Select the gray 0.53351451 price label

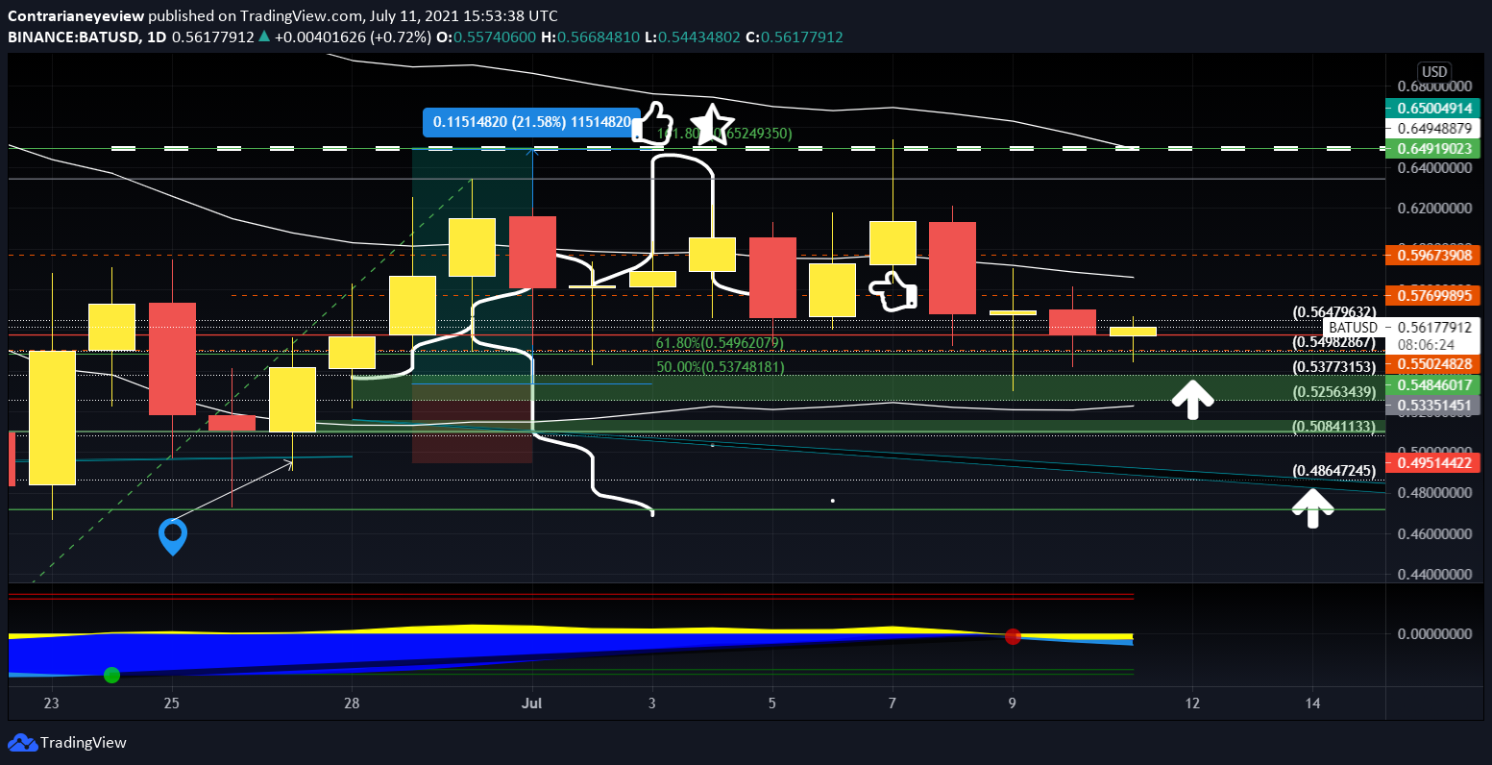click(x=1434, y=406)
